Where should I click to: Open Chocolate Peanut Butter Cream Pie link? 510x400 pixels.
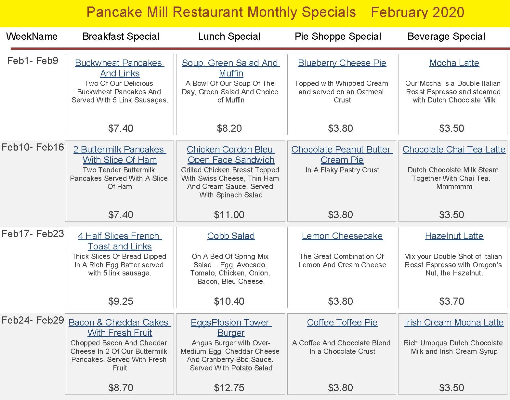[x=342, y=154]
